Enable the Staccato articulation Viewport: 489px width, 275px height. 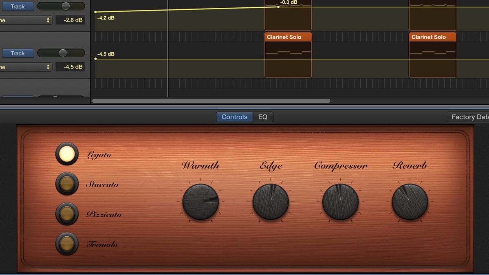tap(66, 184)
